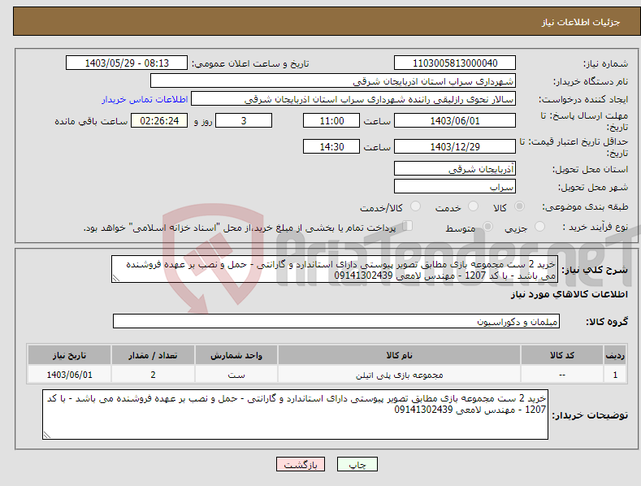Click the request creator field سالار نحوی
This screenshot has width=641, height=486.
point(353,99)
